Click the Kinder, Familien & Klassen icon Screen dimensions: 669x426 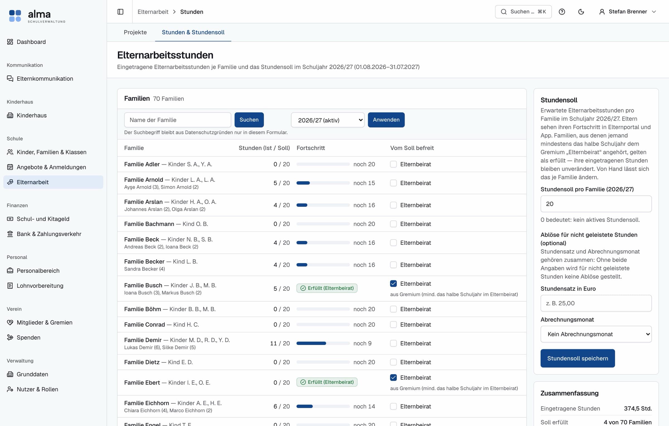pos(10,152)
